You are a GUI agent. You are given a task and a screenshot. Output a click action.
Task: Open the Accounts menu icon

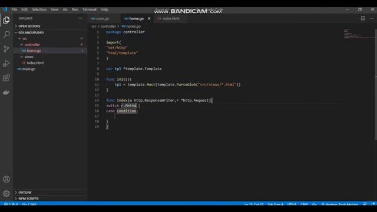point(6,179)
